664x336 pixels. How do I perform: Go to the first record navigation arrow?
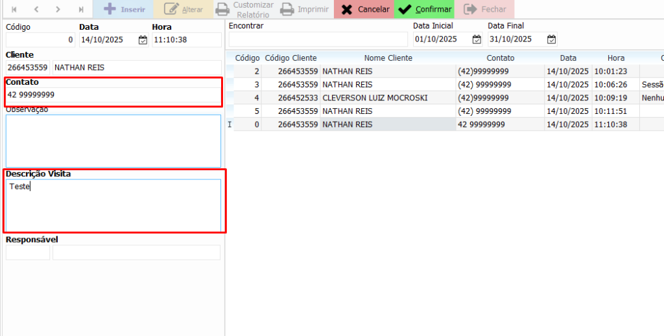click(14, 10)
